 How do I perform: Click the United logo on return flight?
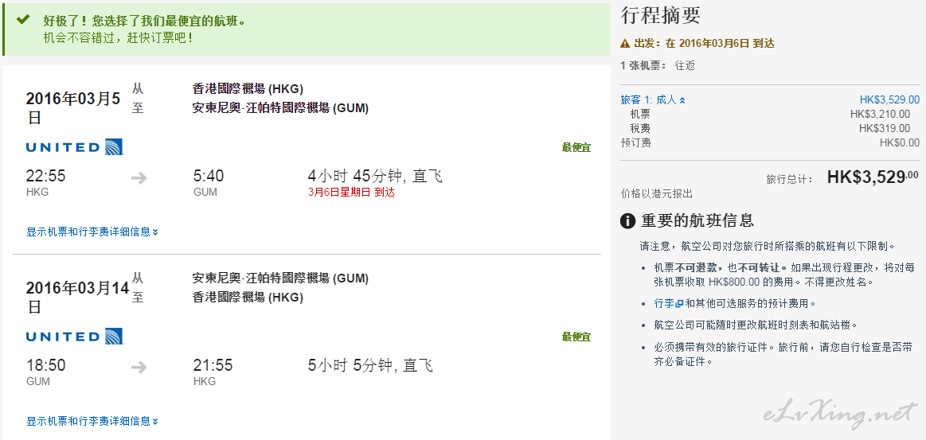tap(75, 337)
